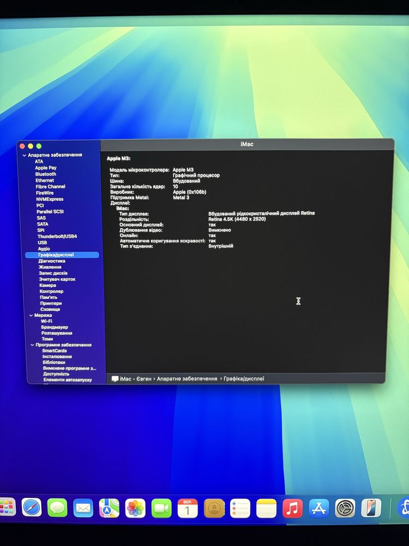Select Вимкнене програмне з... in the sidebar
Screen dimensions: 409x546
[x=70, y=368]
